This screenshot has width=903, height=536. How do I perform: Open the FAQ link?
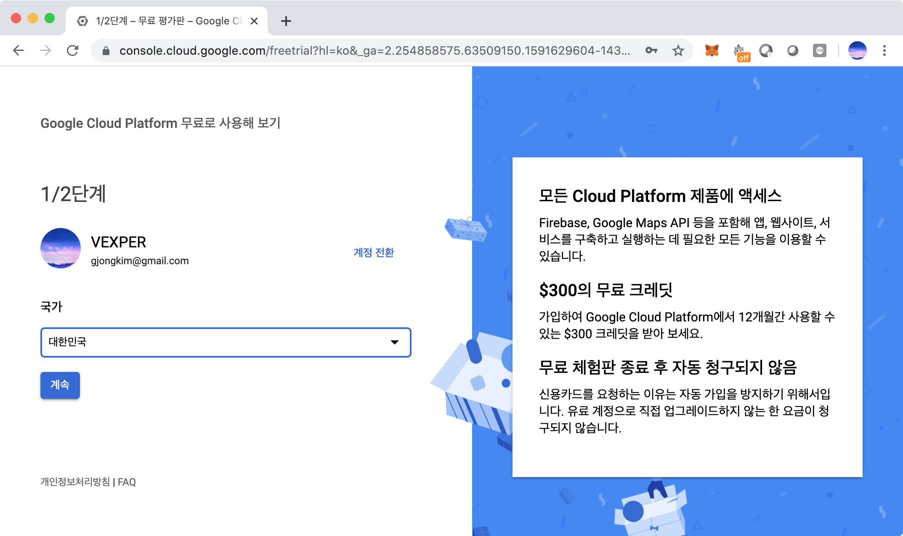point(127,482)
